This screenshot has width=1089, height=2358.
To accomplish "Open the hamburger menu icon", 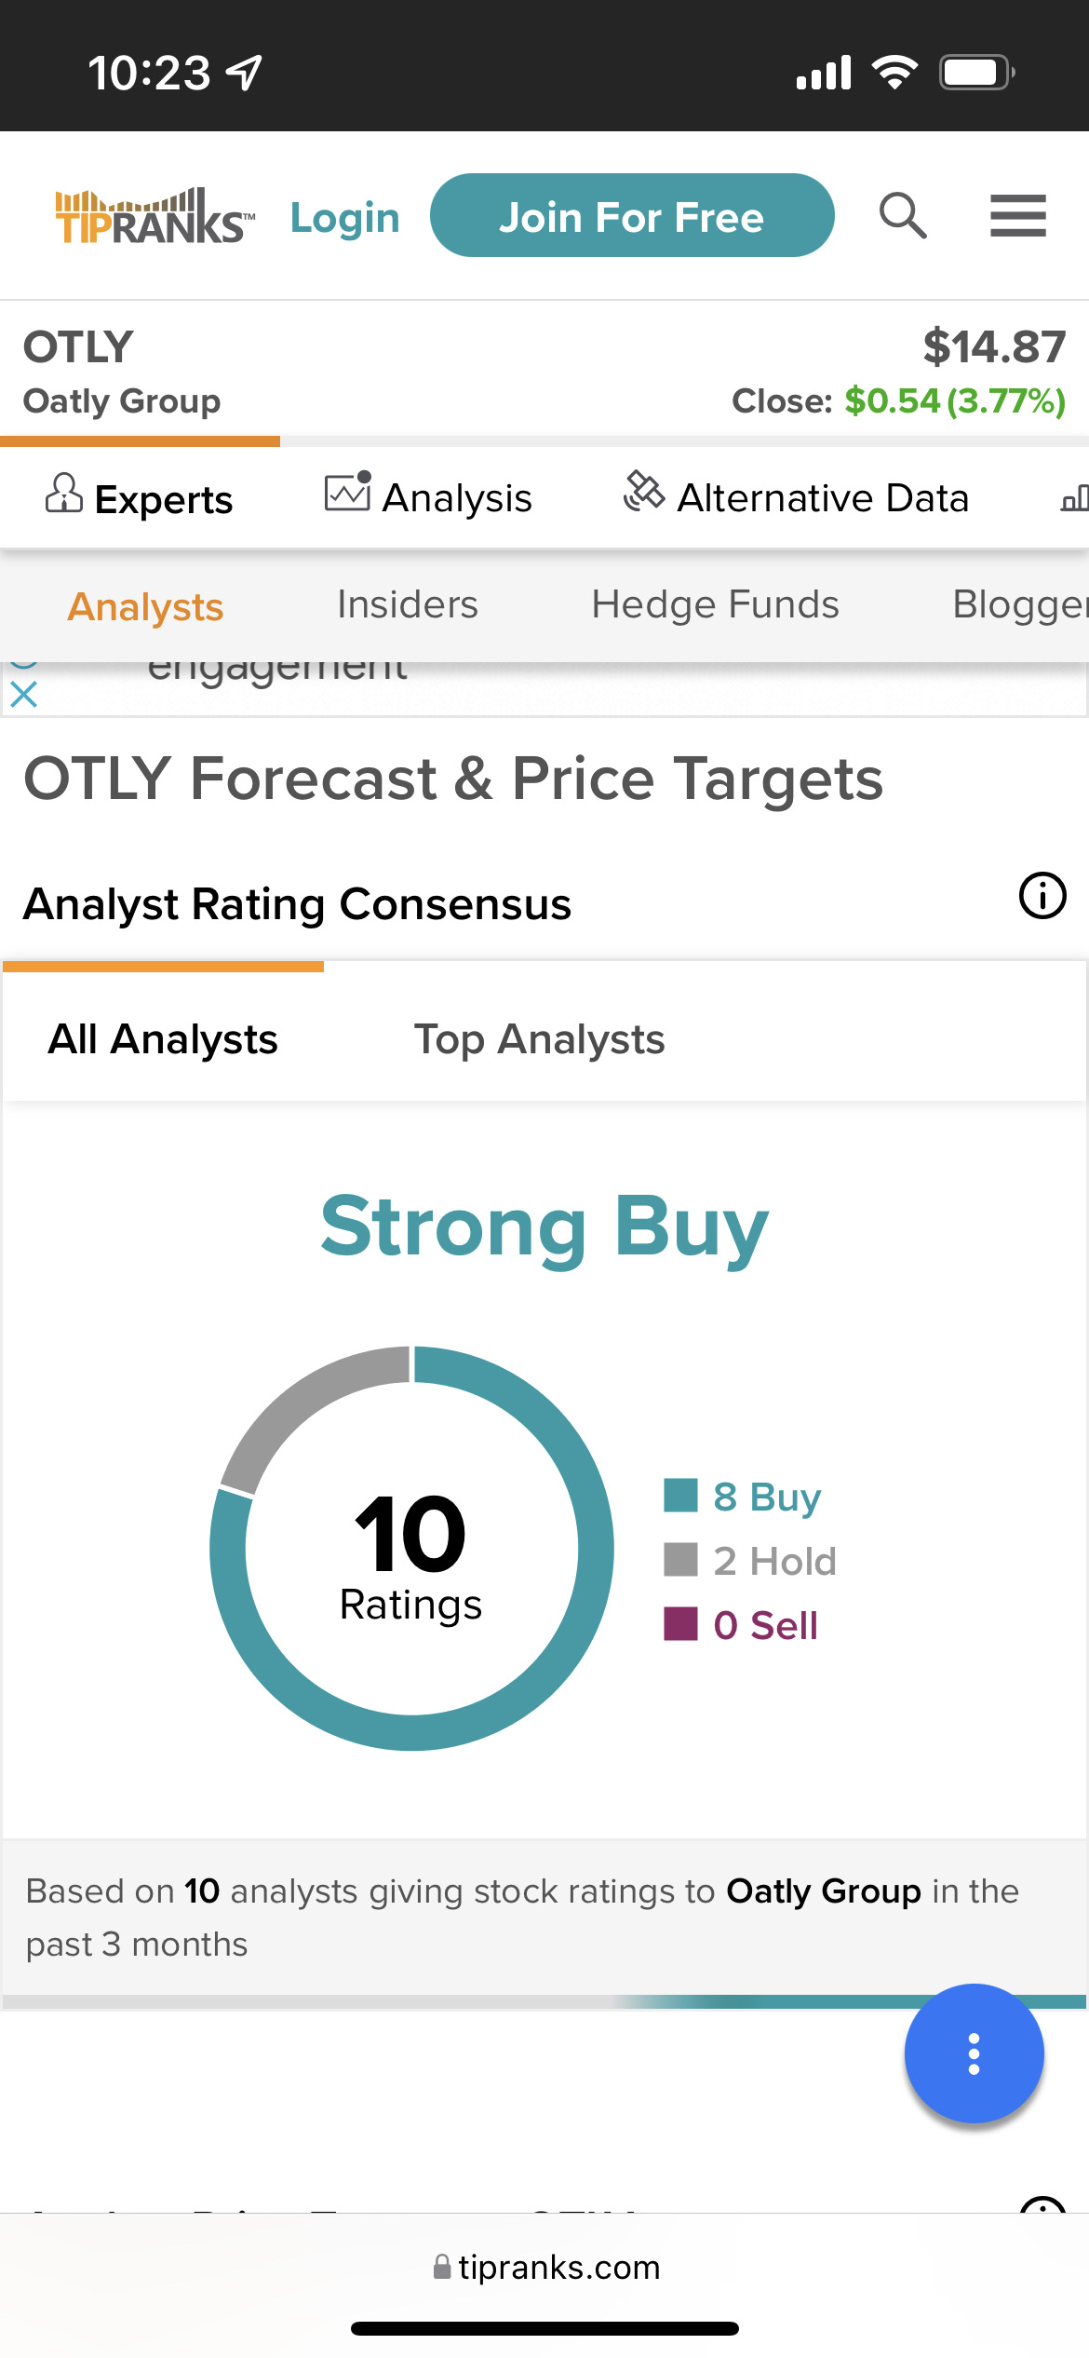I will 1017,216.
